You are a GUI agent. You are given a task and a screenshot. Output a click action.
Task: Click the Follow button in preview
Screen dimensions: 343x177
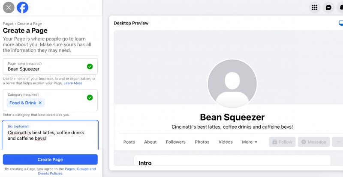[282, 142]
